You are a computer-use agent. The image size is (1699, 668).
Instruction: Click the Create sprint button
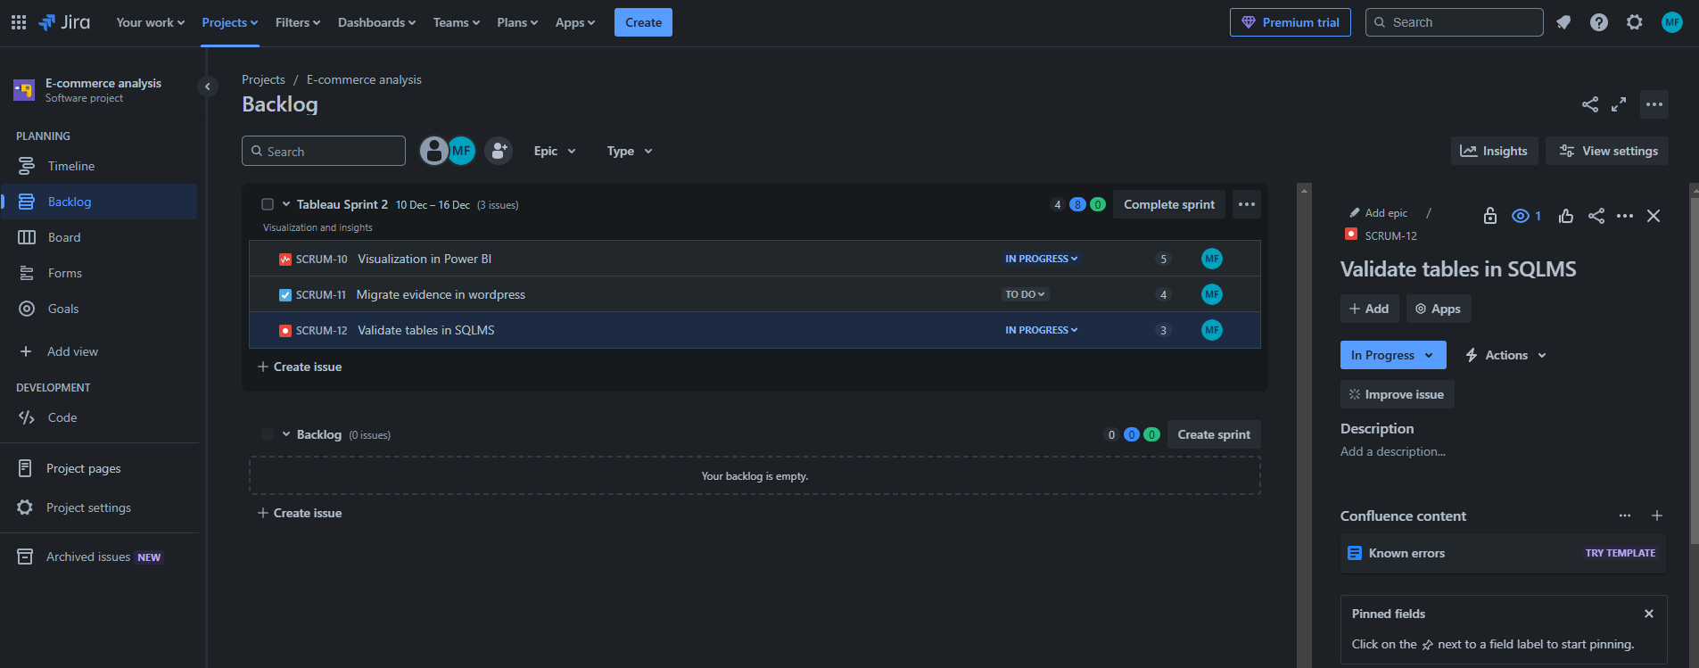(x=1213, y=434)
